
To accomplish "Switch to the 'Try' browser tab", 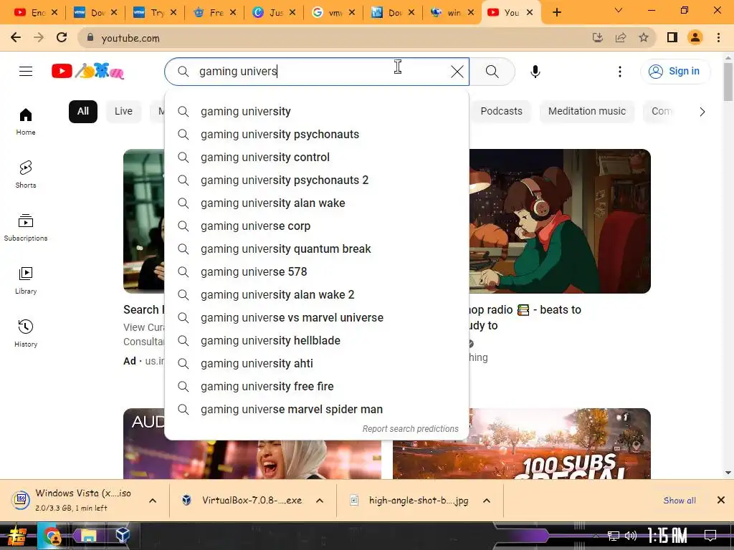I will tap(155, 13).
